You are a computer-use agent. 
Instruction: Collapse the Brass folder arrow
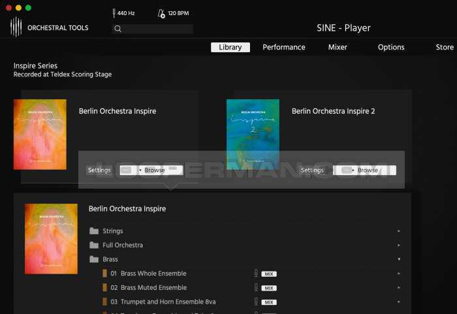point(399,259)
